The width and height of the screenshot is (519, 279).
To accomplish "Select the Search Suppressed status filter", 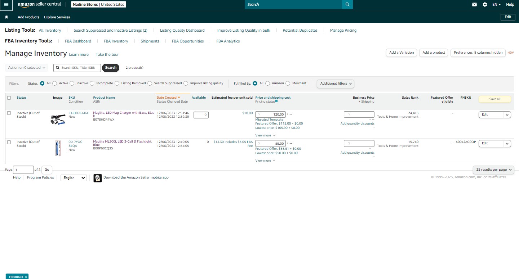I will click(150, 83).
